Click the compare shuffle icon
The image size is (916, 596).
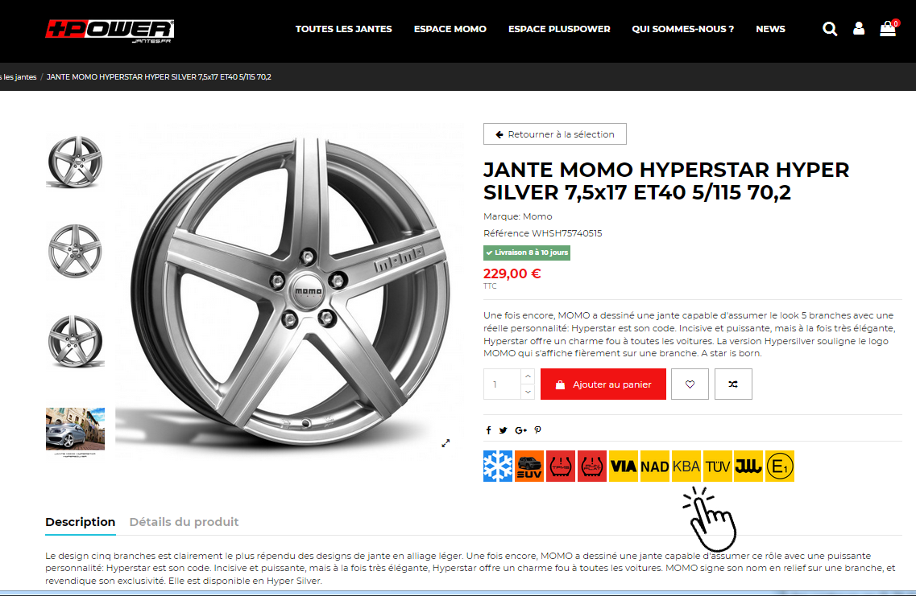point(733,384)
